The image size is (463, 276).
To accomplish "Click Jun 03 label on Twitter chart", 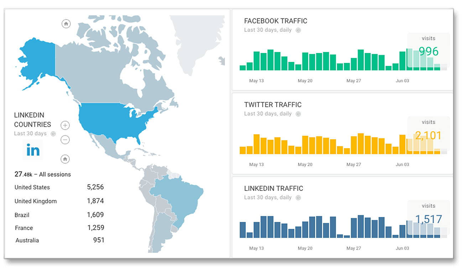I will click(x=402, y=165).
